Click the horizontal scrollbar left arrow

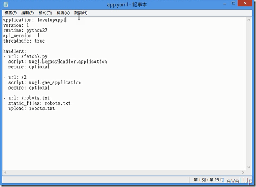pyautogui.click(x=6, y=173)
